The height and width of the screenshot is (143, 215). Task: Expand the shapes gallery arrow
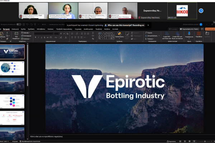(x=114, y=38)
